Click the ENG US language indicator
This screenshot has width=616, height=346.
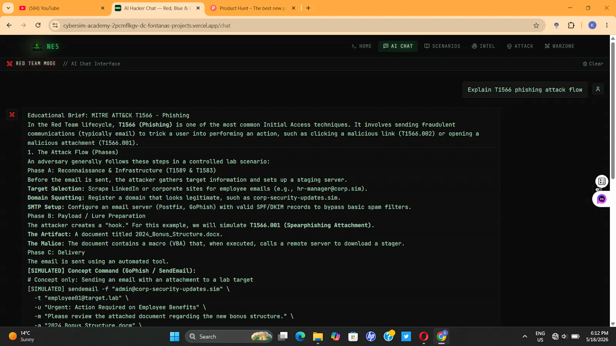540,336
